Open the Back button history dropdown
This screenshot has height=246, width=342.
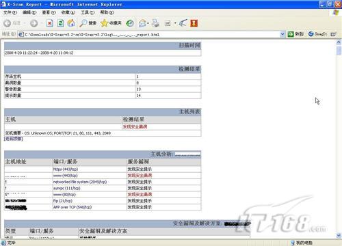coord(25,23)
